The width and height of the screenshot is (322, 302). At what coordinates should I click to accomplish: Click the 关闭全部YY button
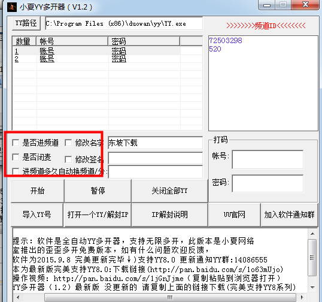[169, 191]
